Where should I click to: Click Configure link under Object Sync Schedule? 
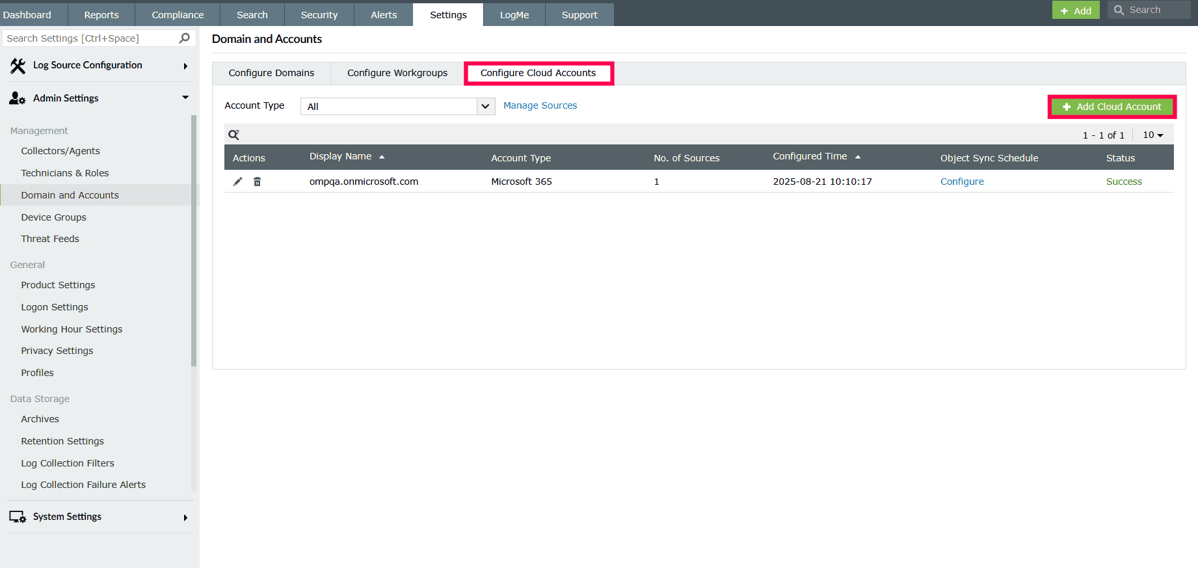point(962,182)
